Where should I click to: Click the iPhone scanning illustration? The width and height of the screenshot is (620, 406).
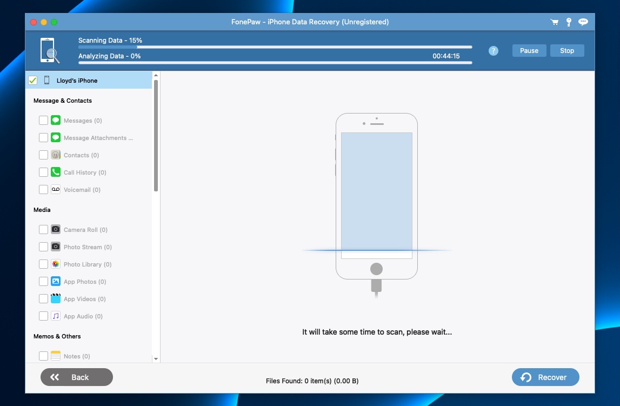tap(376, 205)
